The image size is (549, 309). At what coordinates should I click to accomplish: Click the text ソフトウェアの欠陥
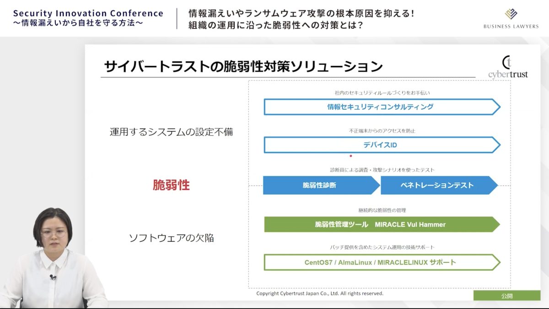[171, 238]
